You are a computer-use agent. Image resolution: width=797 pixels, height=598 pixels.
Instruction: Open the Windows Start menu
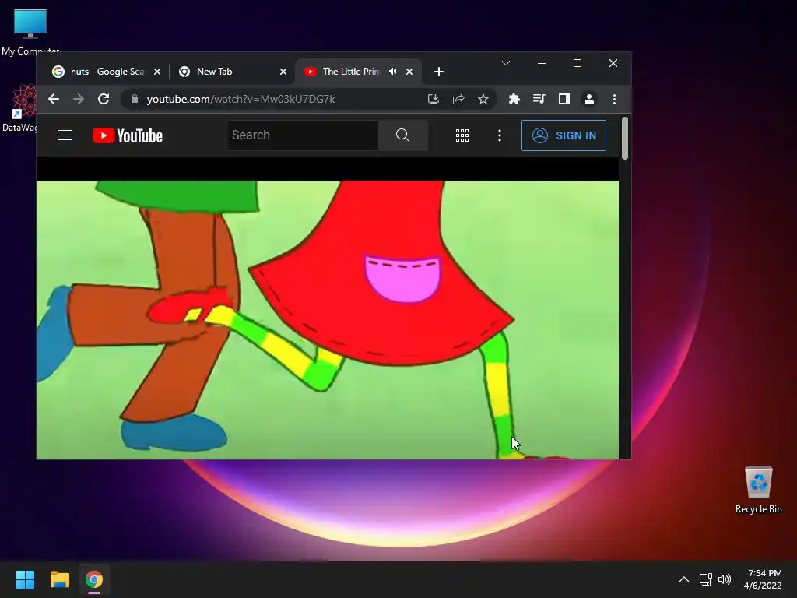(x=25, y=579)
